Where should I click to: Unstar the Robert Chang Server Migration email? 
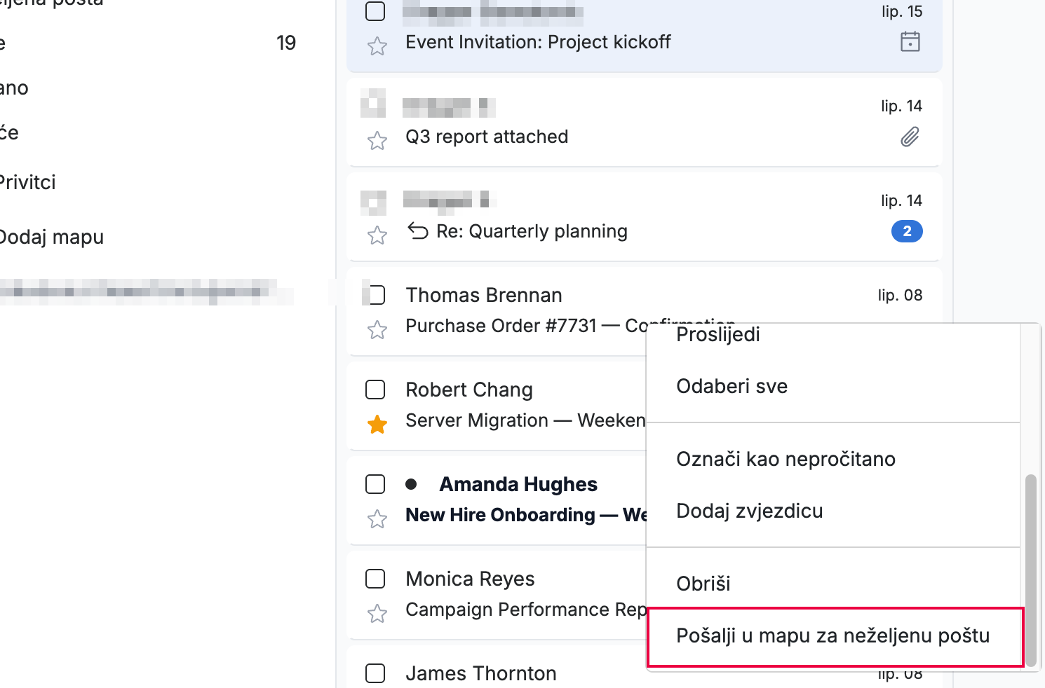pos(377,424)
